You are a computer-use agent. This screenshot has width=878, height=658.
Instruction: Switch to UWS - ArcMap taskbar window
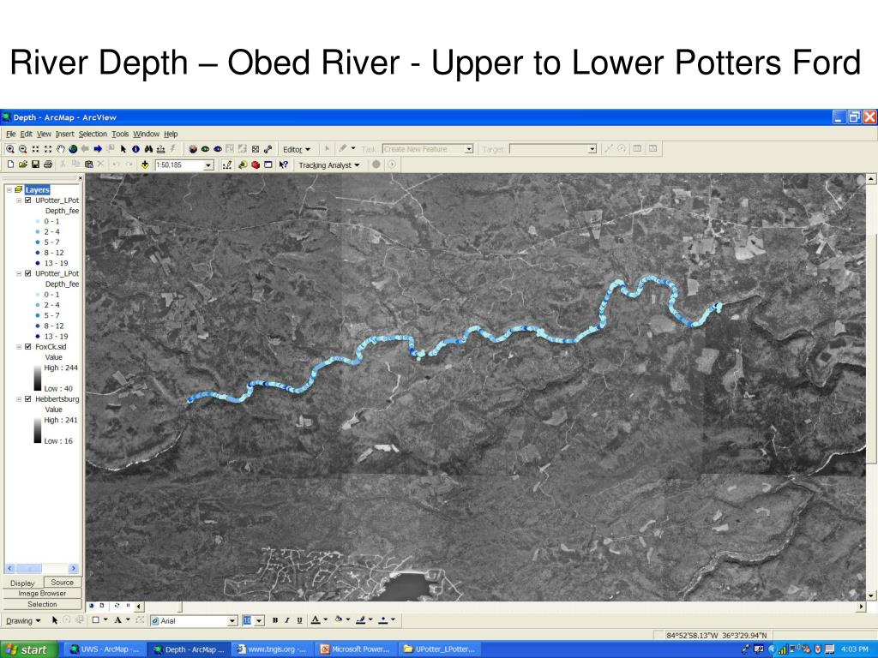pyautogui.click(x=104, y=649)
